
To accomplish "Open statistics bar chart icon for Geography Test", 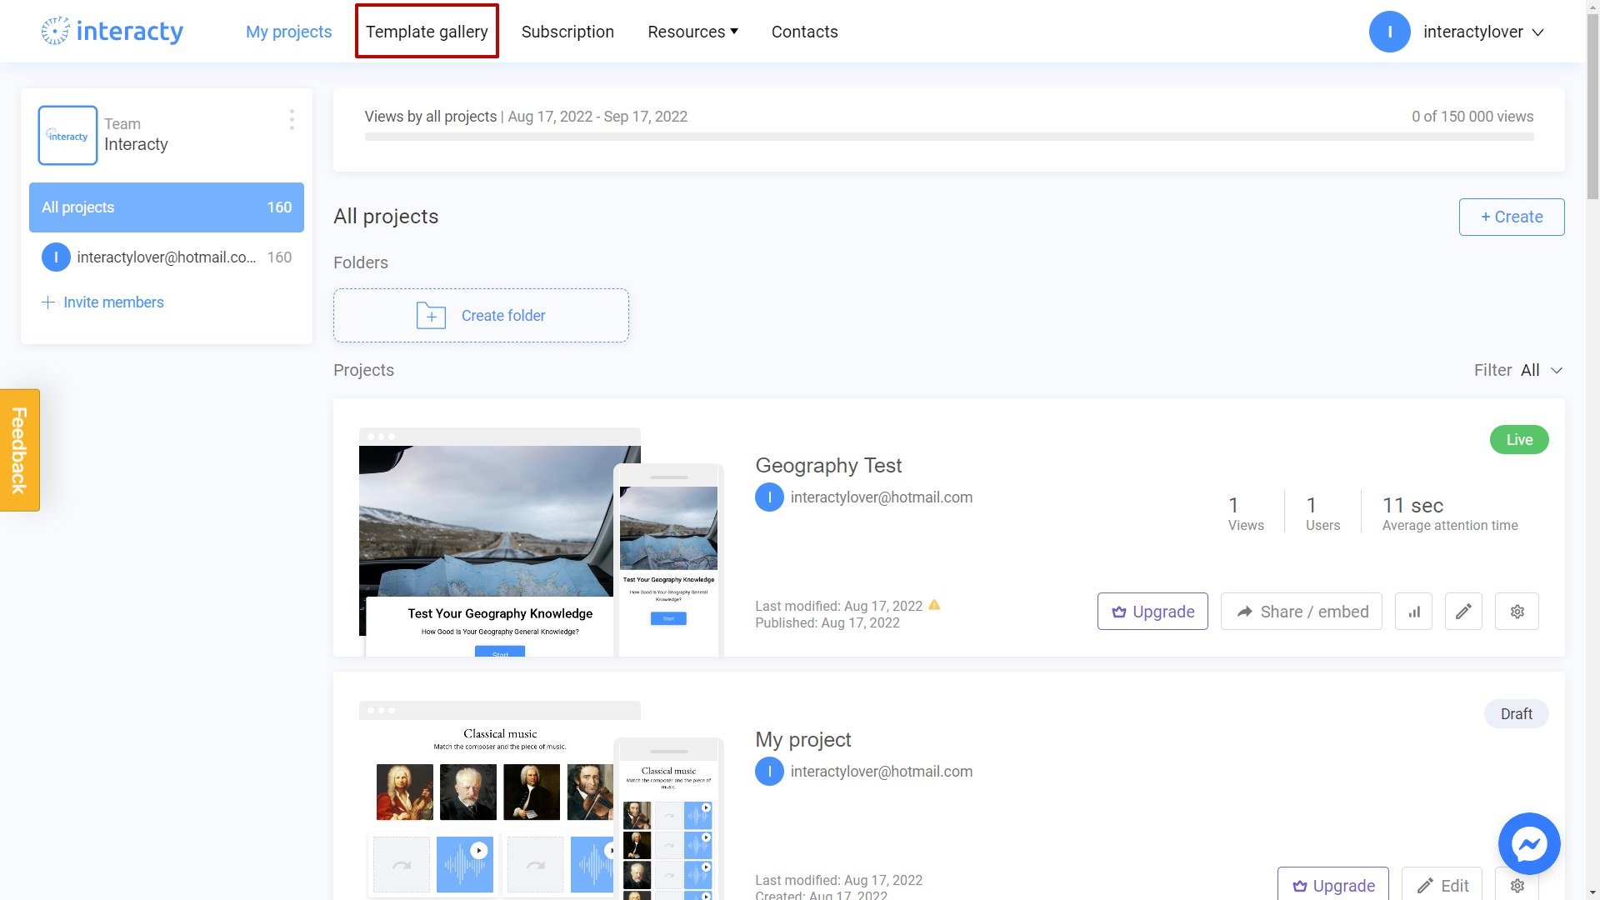I will tap(1414, 612).
